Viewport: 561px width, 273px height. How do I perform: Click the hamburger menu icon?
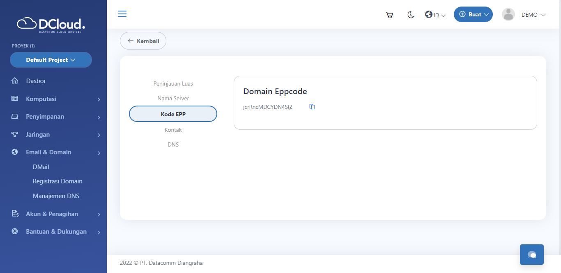click(122, 14)
